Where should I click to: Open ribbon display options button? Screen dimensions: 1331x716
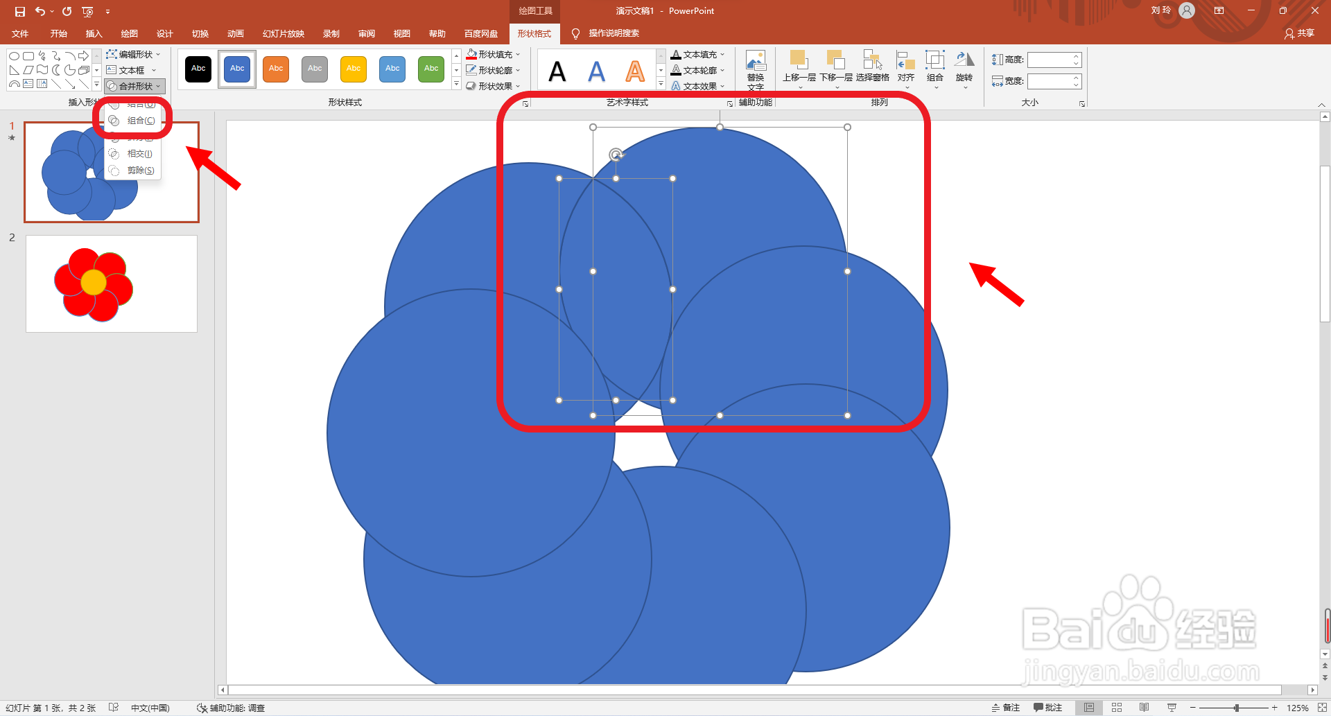(x=1219, y=10)
